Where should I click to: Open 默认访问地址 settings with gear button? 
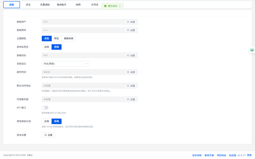(131, 86)
